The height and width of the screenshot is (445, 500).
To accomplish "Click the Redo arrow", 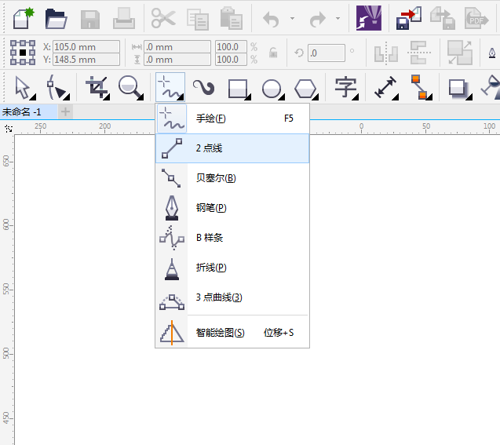I will [317, 19].
